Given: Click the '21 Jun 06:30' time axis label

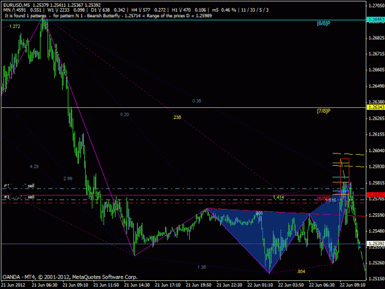Looking at the screenshot, I should point(44,285).
